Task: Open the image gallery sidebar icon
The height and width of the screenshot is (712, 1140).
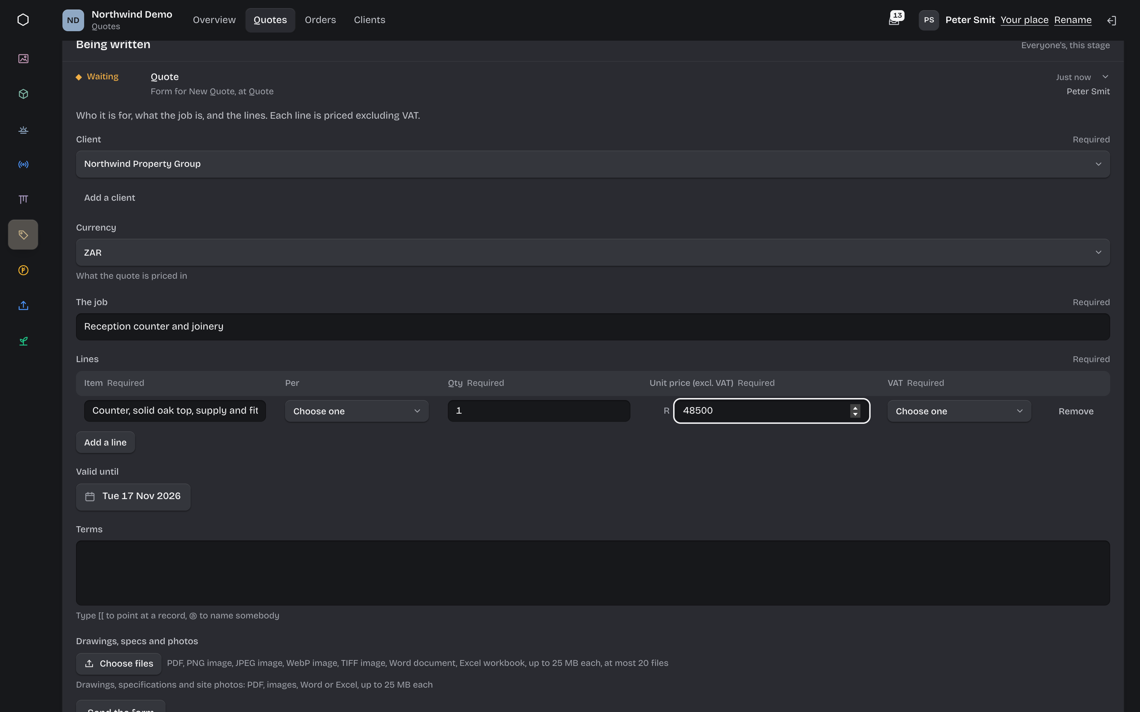Action: click(23, 58)
